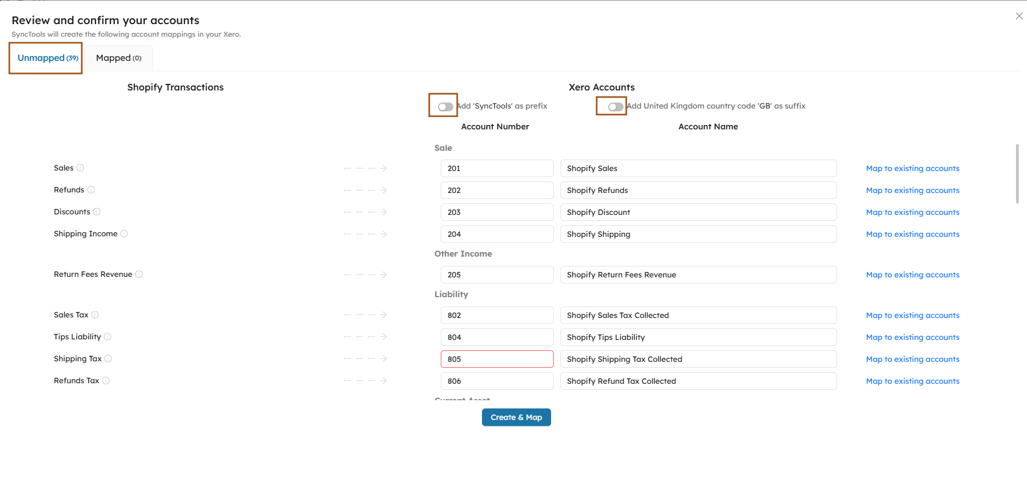
Task: Edit the Shopify Sales account name
Action: (699, 168)
